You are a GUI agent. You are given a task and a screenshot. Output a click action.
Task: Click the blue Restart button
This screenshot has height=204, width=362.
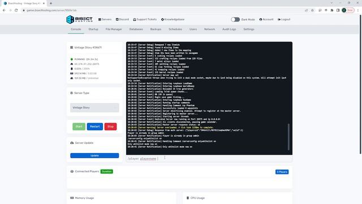coord(94,126)
